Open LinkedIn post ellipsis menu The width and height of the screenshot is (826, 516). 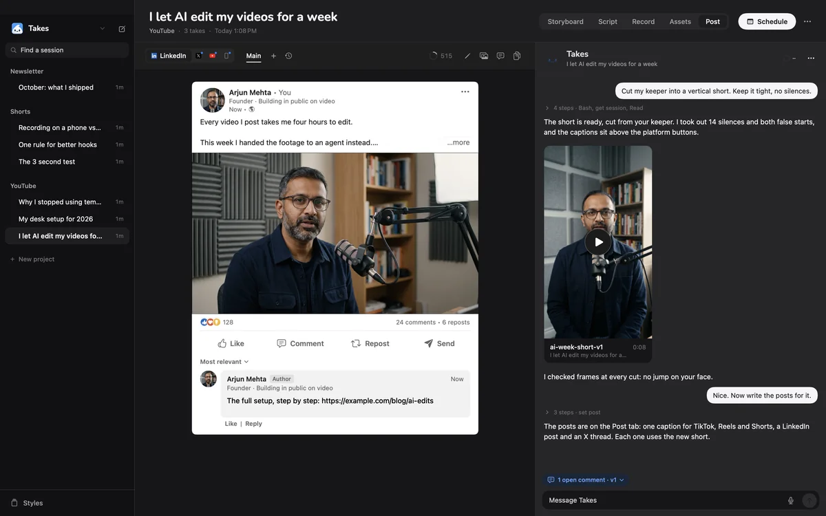coord(465,92)
